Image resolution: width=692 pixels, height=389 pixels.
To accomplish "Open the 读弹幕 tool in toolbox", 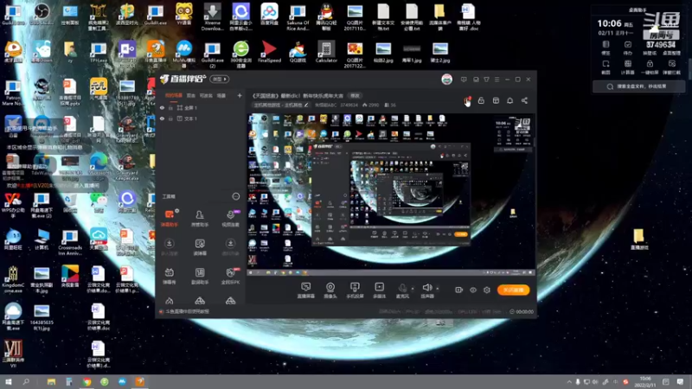I will tap(200, 247).
